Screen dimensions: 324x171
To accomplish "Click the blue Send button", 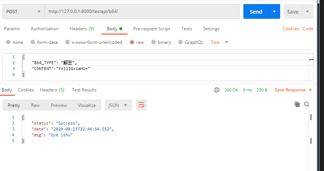I will [256, 11].
